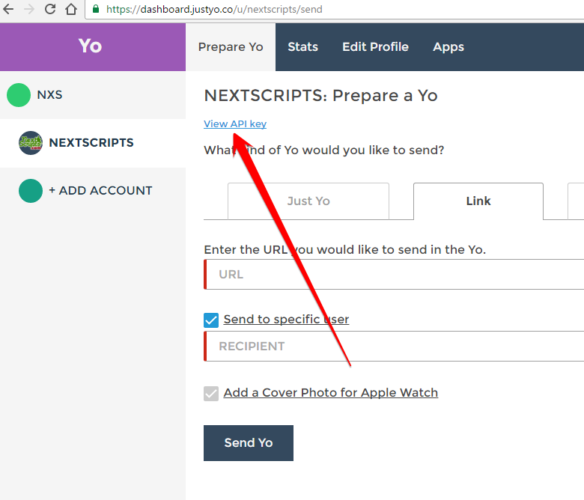
Task: Open the View API key link
Action: point(235,124)
